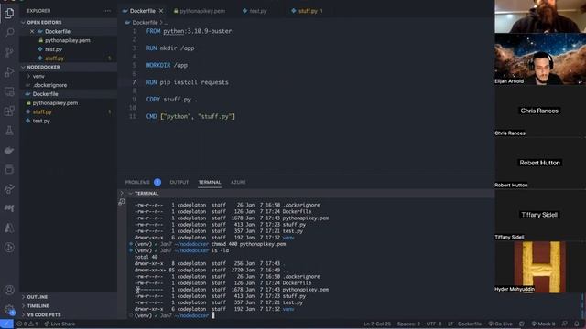Click Robert Hutton participant tile
This screenshot has height=329, width=586.
(540, 163)
